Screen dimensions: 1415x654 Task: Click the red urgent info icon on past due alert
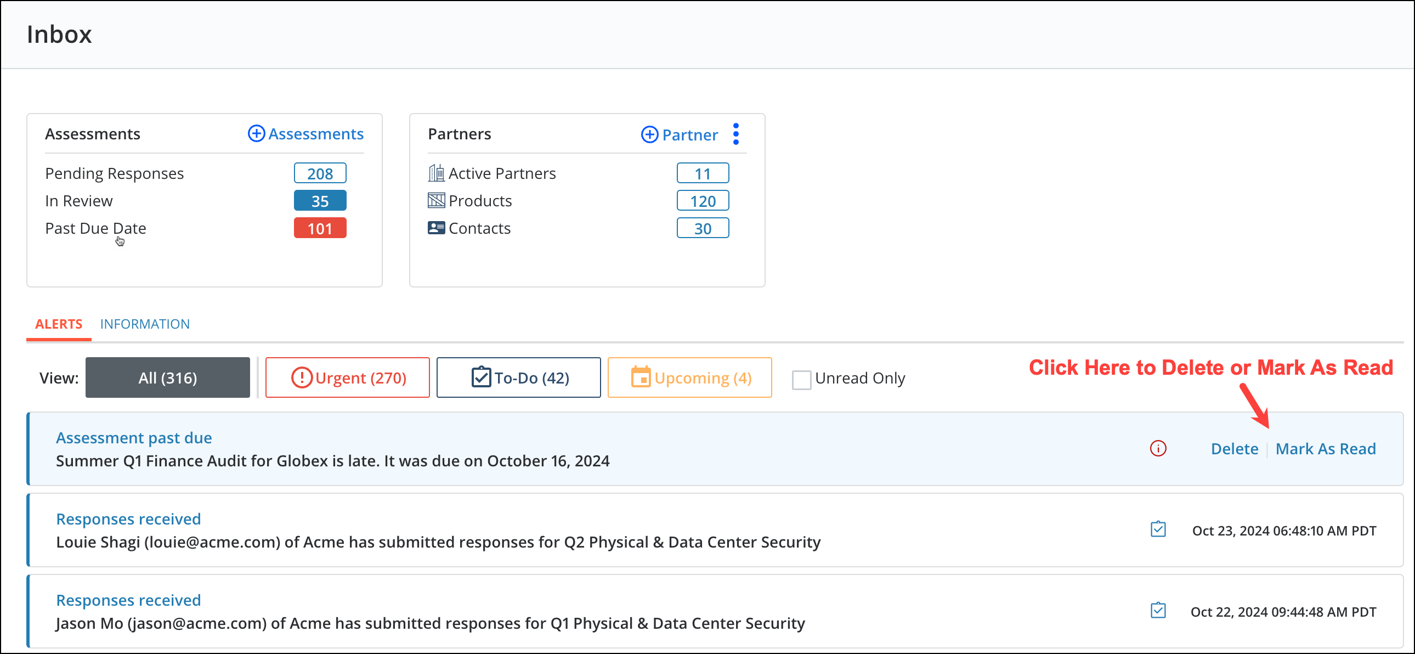[x=1158, y=448]
